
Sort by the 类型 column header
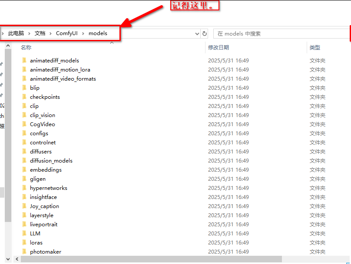click(315, 47)
